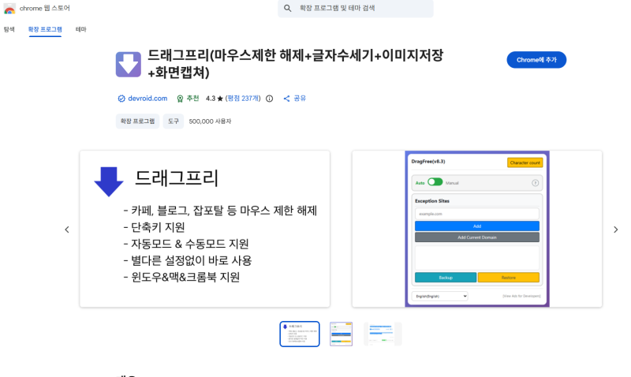
Task: Click the extension title 드래그프리 heading
Action: [295, 64]
